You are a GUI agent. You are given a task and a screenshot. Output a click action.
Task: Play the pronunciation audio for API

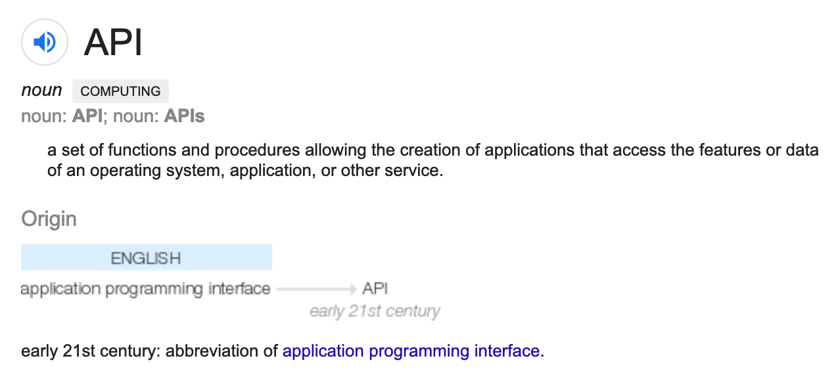pyautogui.click(x=45, y=43)
